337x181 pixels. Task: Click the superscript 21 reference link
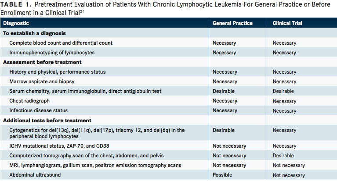pos(82,11)
